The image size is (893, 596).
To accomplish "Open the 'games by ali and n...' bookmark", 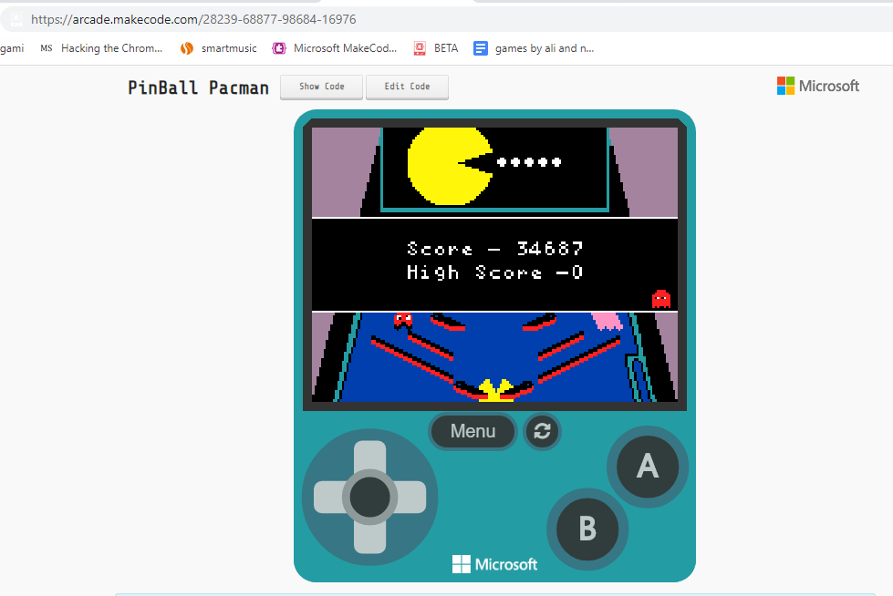I will point(534,48).
